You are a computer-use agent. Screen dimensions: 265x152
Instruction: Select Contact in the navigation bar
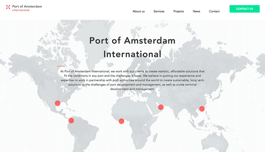pyautogui.click(x=214, y=11)
